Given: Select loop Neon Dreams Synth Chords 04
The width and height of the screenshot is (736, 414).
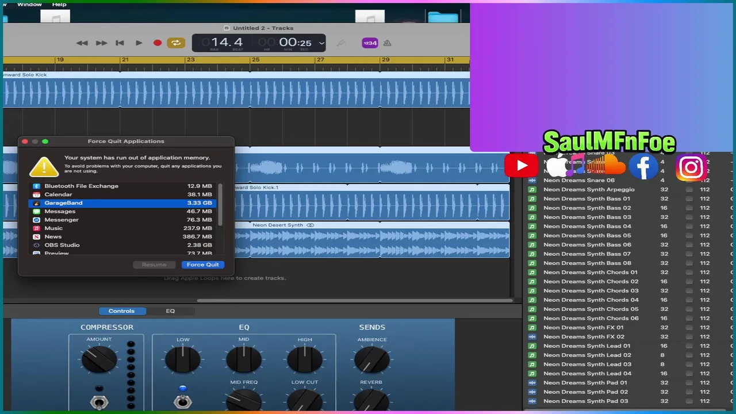Looking at the screenshot, I should [x=591, y=300].
